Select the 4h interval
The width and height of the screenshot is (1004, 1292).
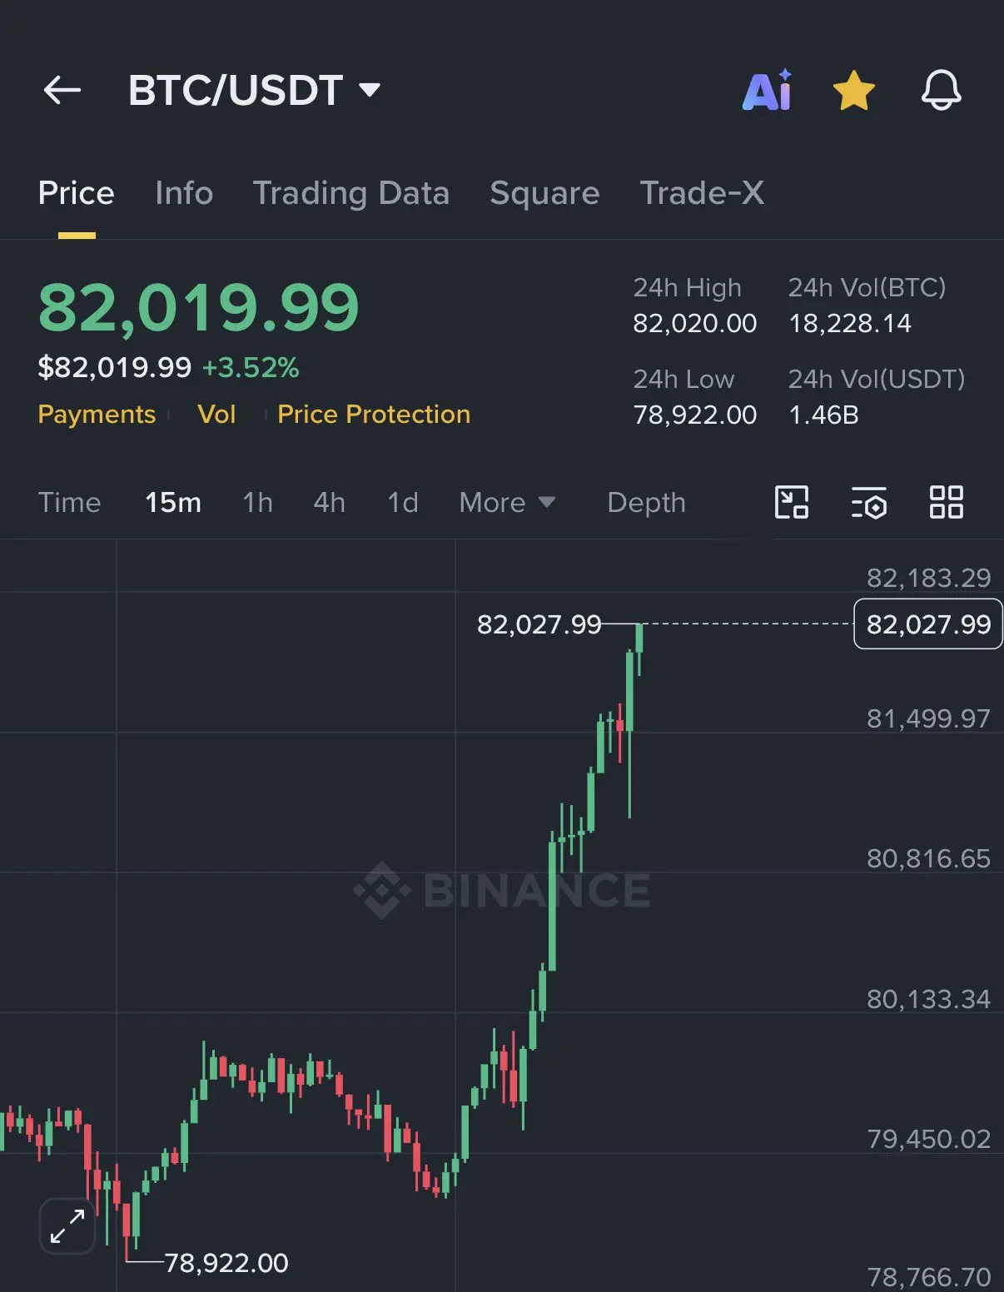point(329,503)
